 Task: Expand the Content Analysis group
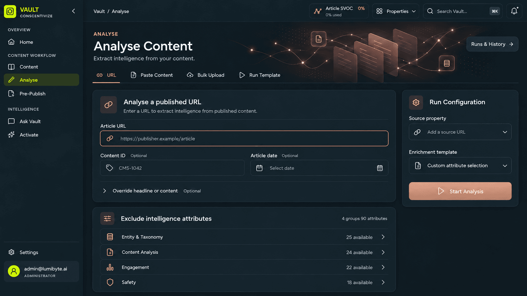point(244,252)
